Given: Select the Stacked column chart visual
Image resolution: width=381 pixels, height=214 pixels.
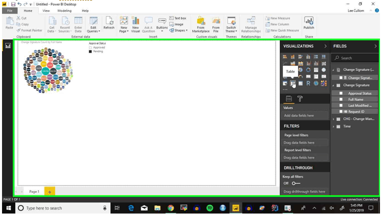Looking at the screenshot, I should pyautogui.click(x=293, y=57).
